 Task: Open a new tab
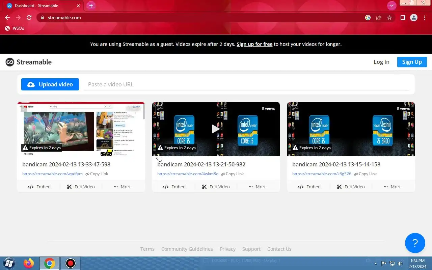pos(91,6)
